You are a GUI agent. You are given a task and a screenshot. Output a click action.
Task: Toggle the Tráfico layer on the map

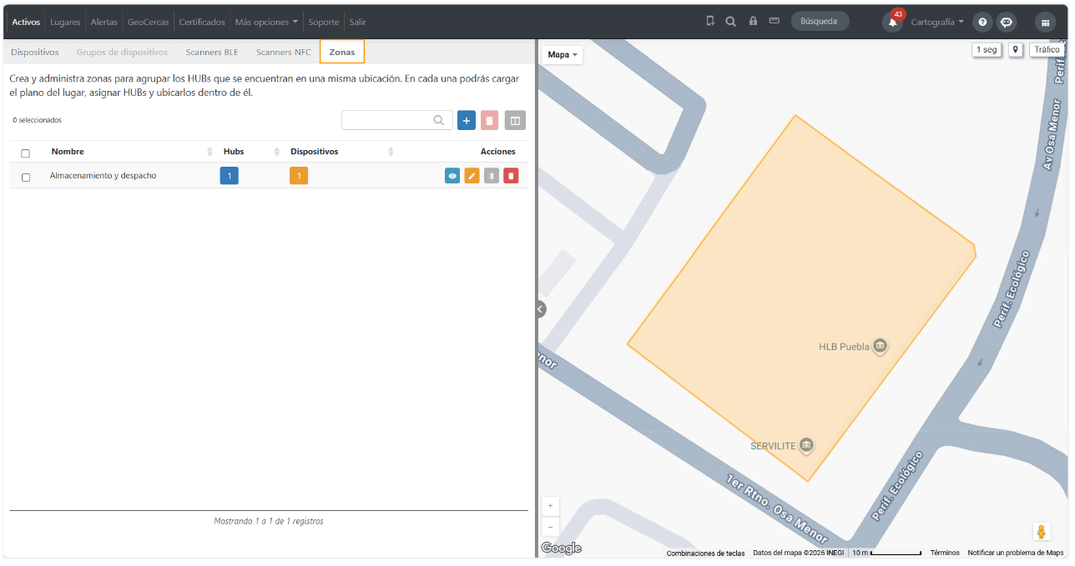pos(1047,50)
